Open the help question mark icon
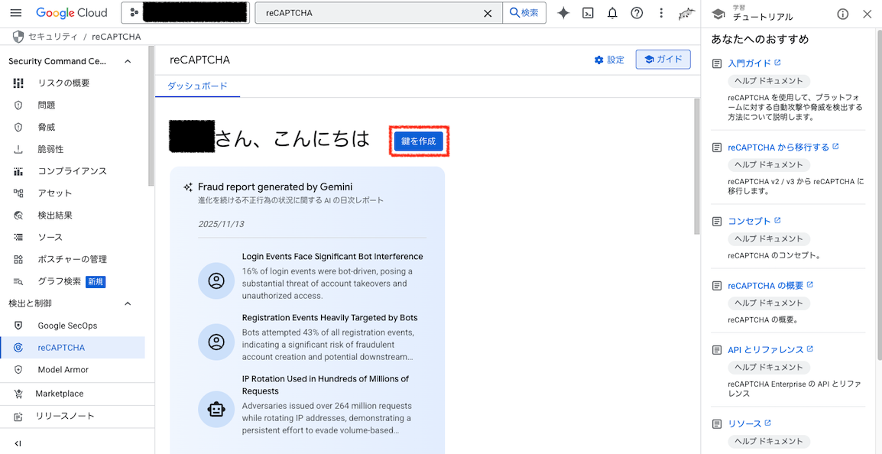 click(x=637, y=13)
